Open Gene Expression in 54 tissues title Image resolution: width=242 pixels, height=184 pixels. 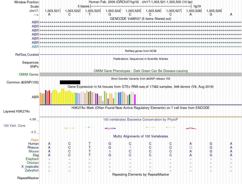[140, 87]
